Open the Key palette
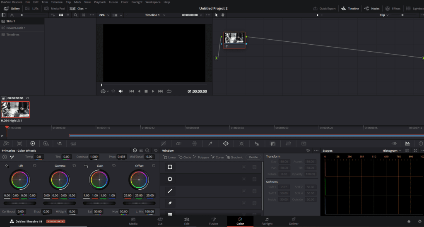The image size is (424, 227). [273, 143]
